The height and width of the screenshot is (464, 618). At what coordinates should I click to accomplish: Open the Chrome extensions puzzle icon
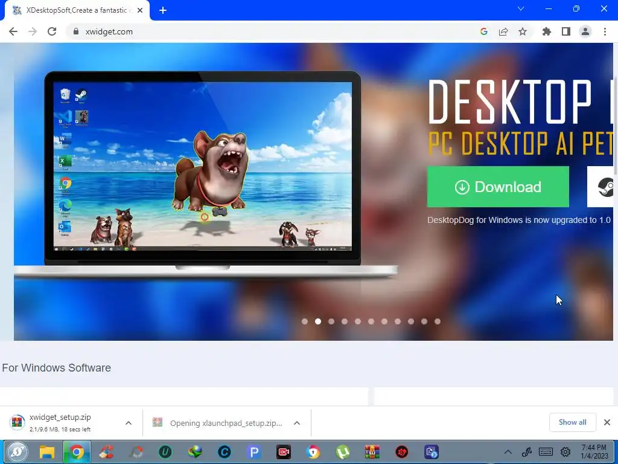(547, 31)
